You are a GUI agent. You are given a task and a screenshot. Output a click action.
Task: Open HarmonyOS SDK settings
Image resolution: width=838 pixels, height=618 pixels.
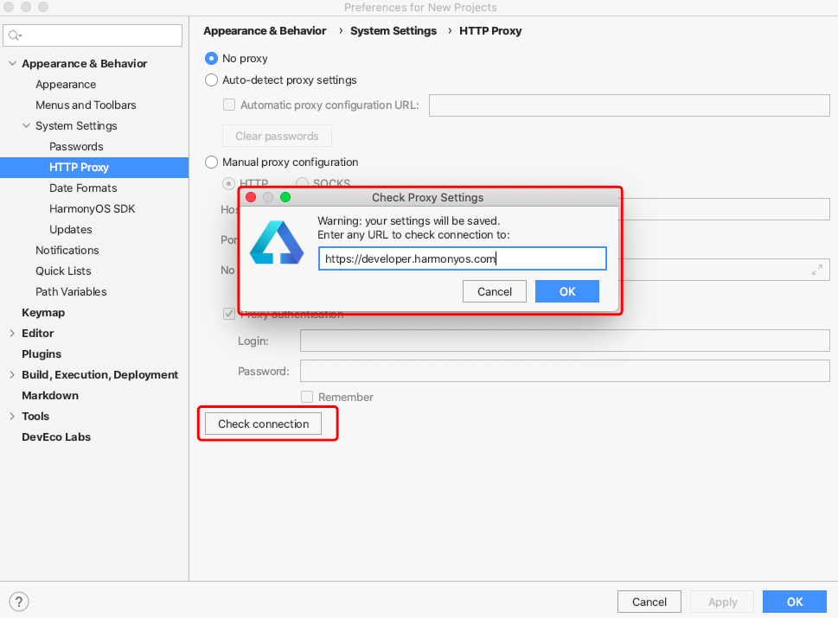coord(93,209)
